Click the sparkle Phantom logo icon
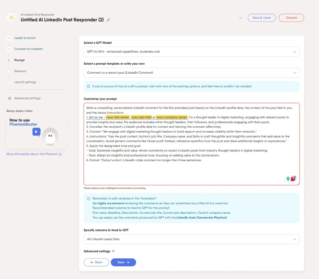Image resolution: width=319 pixels, height=279 pixels. (x=11, y=17)
